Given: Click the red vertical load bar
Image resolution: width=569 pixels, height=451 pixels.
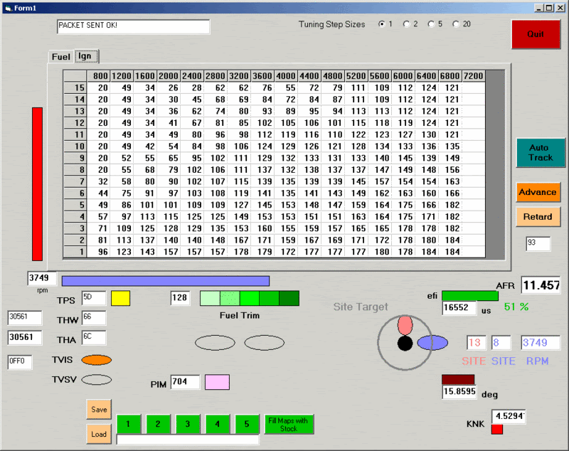Looking at the screenshot, I should [38, 184].
